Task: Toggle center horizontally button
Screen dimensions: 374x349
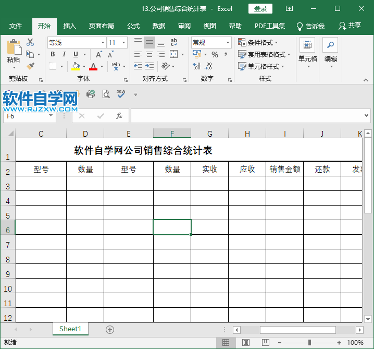Action: click(149, 54)
